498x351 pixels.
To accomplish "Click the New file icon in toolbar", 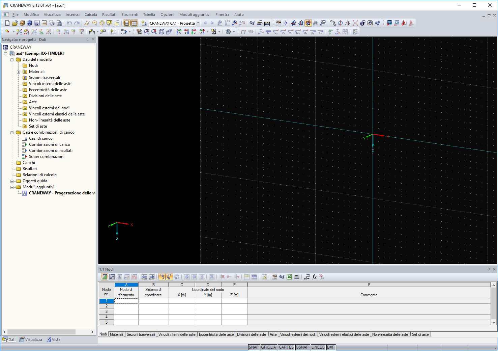I will 7,23.
